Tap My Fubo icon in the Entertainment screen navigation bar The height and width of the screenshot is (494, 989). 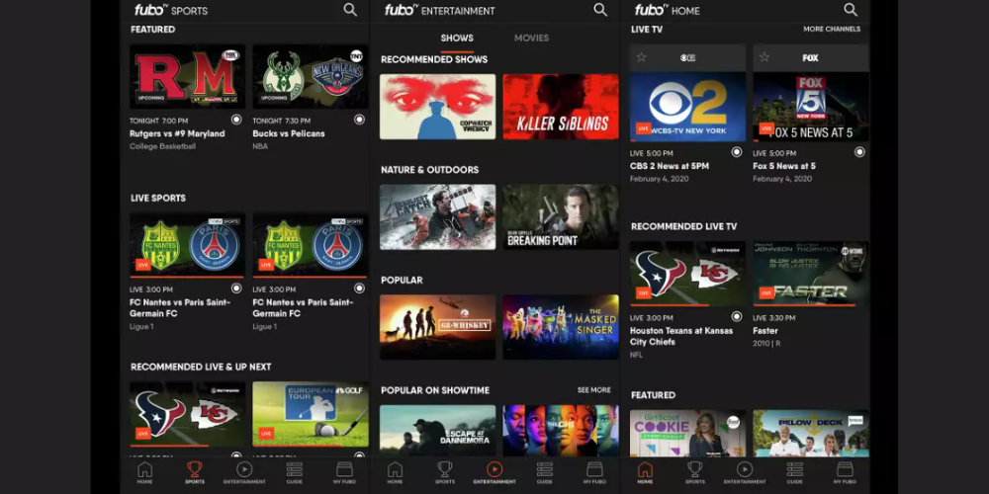(594, 471)
